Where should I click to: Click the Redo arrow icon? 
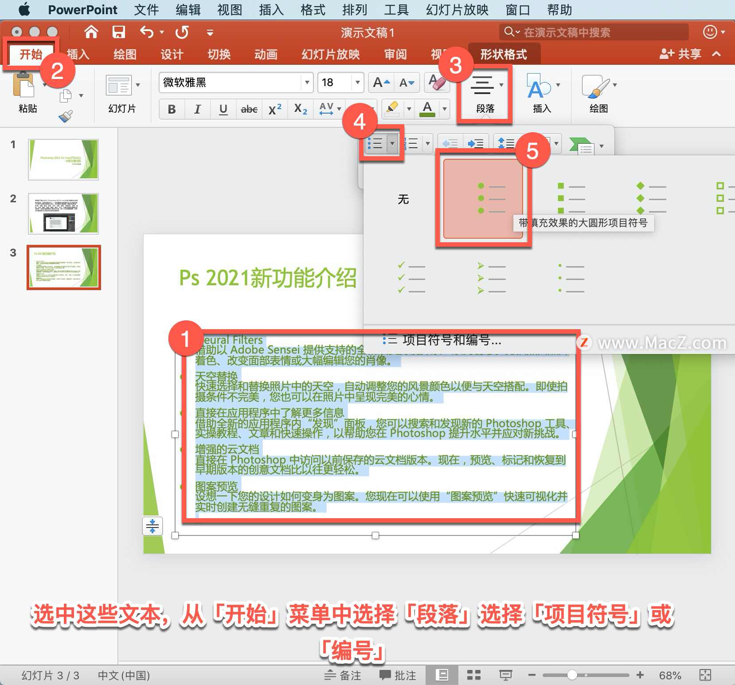182,32
